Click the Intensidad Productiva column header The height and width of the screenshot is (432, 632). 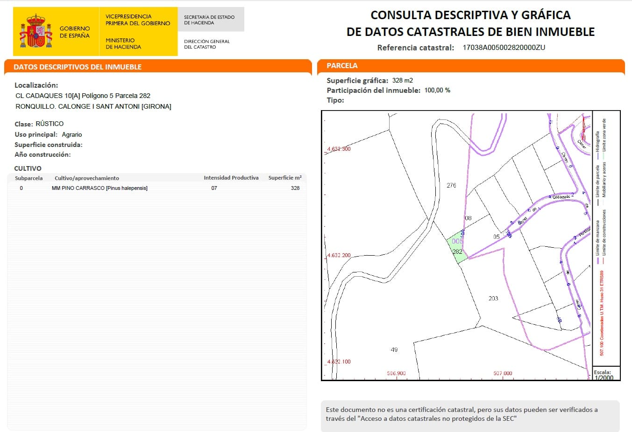click(231, 178)
